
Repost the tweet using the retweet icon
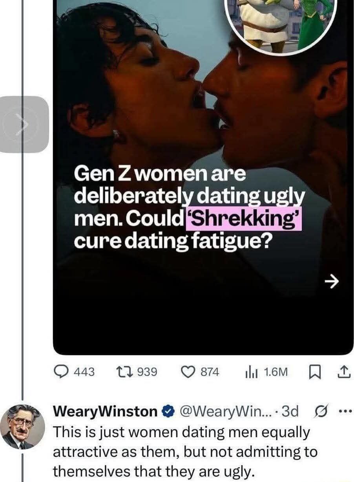click(124, 372)
